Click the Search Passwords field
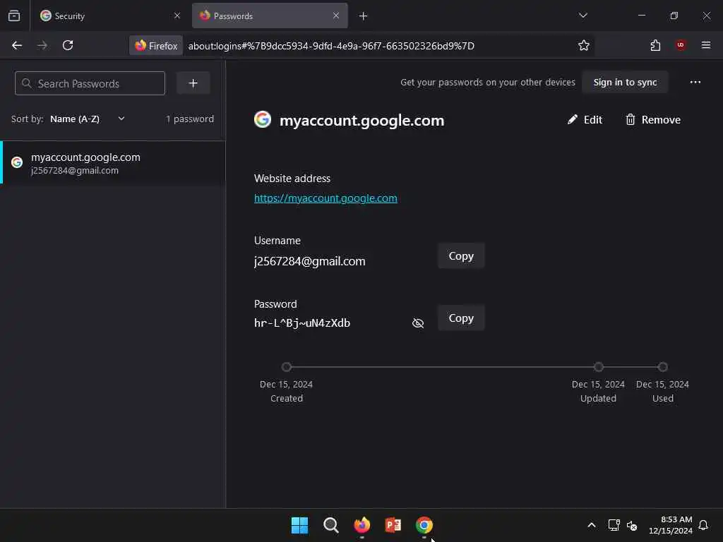Image resolution: width=723 pixels, height=542 pixels. coord(90,83)
